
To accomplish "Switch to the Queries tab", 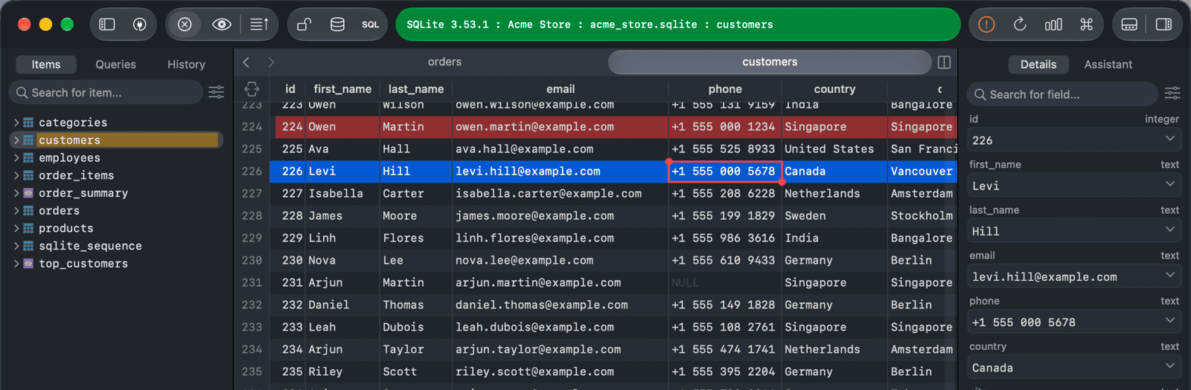I will pyautogui.click(x=115, y=65).
